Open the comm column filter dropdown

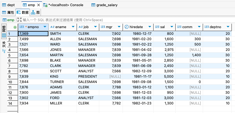(199, 27)
